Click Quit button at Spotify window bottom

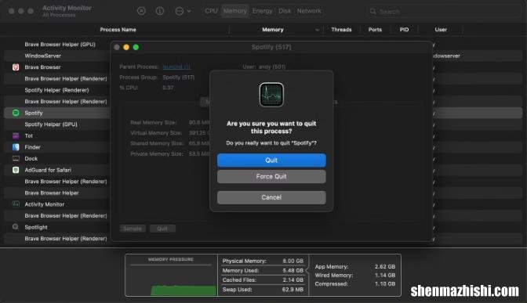[162, 229]
